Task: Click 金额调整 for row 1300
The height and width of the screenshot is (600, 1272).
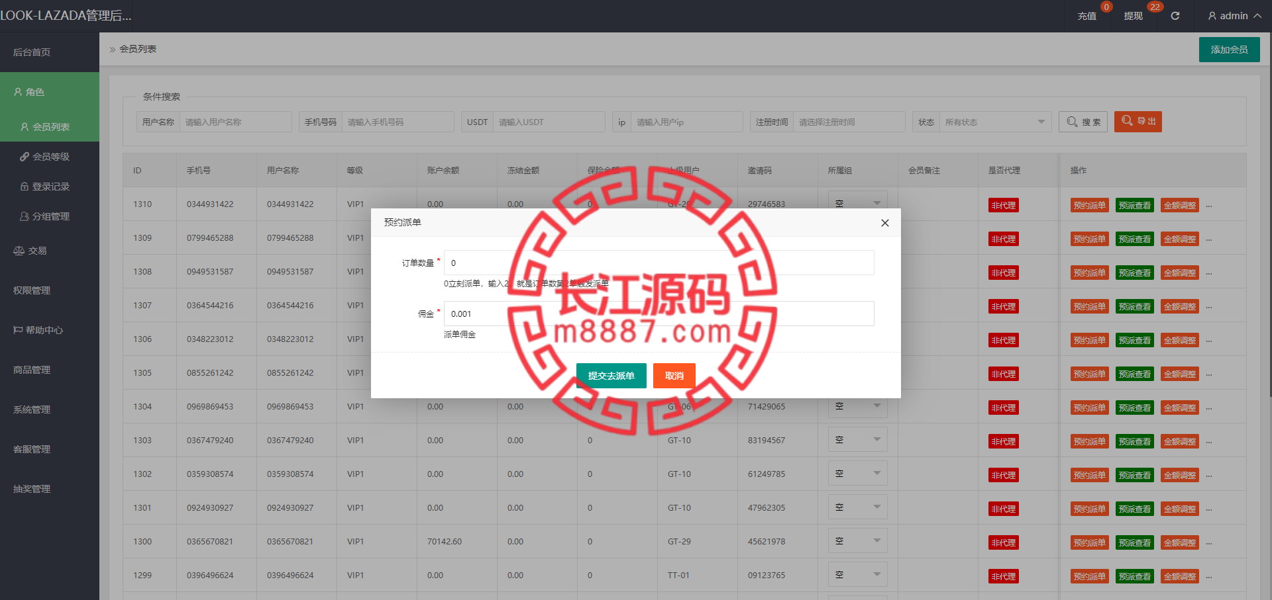Action: pos(1180,543)
